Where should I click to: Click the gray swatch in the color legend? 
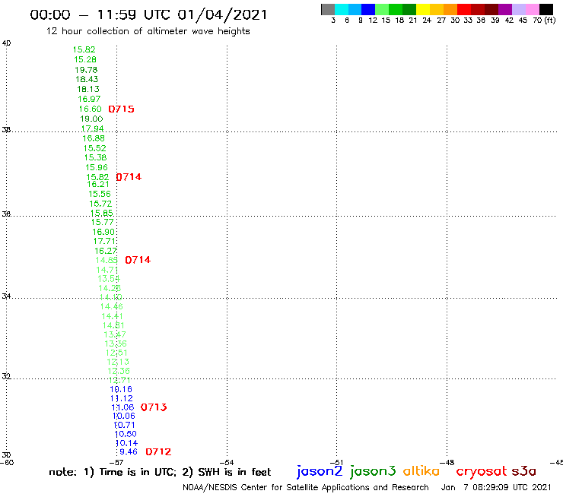coord(328,9)
